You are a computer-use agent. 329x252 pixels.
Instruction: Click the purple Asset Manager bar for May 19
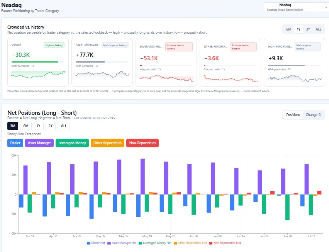(x=142, y=177)
